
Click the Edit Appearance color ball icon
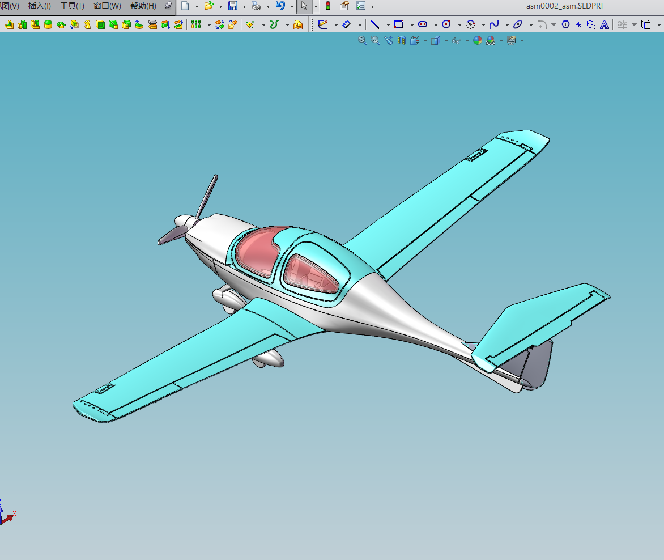pos(478,40)
